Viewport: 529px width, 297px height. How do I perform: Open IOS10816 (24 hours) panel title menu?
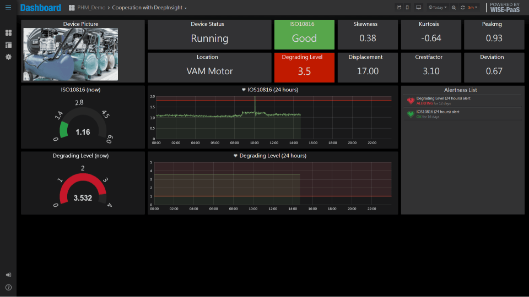[x=273, y=90]
